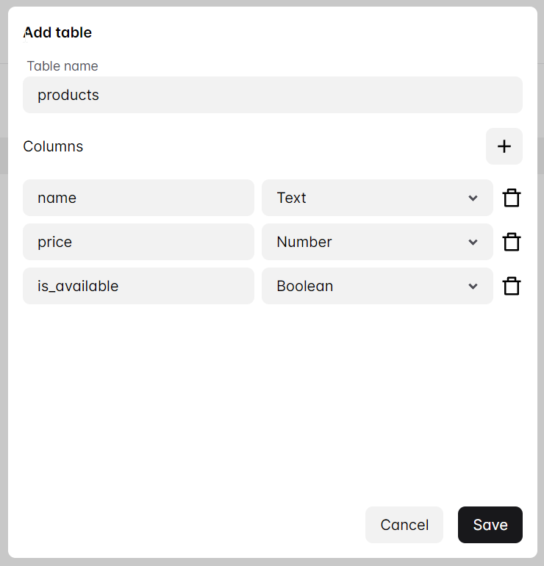Click the chevron arrow on Text selector
The height and width of the screenshot is (566, 544).
pos(473,198)
